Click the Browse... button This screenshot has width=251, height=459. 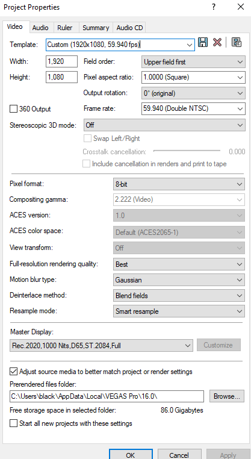click(227, 396)
